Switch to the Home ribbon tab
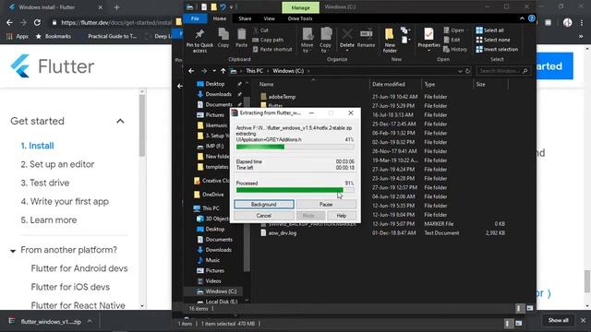 click(x=220, y=18)
